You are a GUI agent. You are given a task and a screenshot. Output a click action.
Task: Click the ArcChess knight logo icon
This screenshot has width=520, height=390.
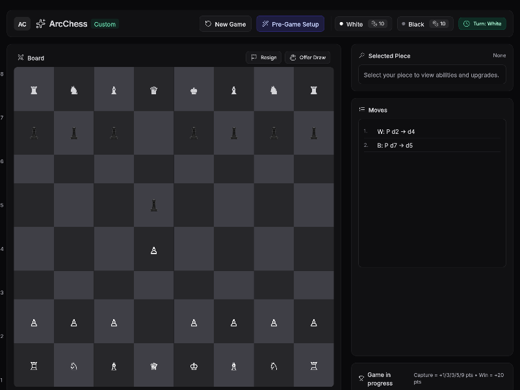click(40, 24)
